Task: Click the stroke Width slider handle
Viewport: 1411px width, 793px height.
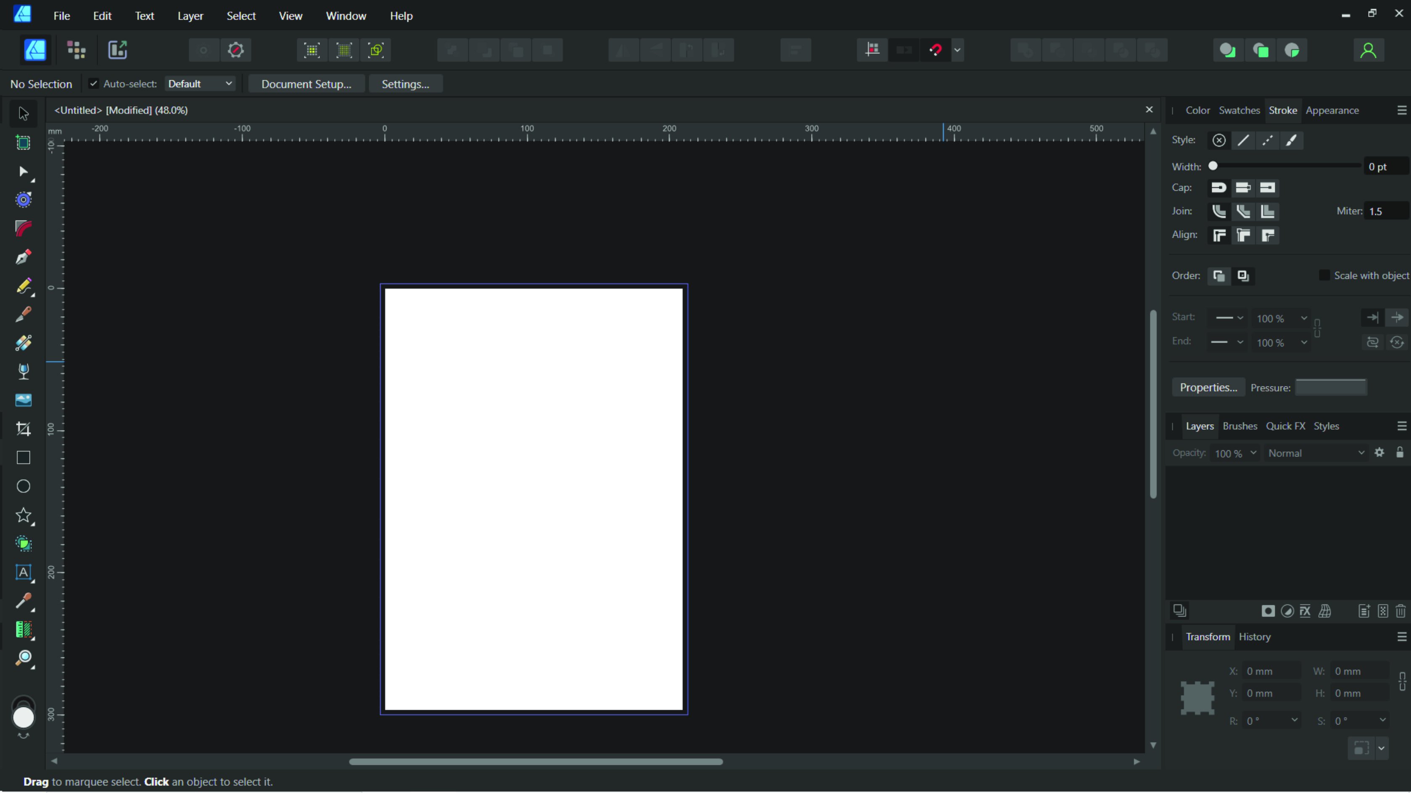Action: point(1213,166)
